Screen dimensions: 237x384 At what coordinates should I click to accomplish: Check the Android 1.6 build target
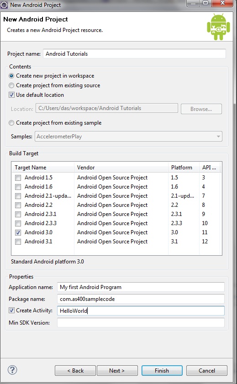coord(18,187)
